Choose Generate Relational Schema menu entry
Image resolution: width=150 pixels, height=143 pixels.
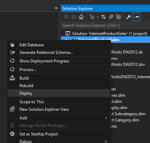[x=59, y=52]
